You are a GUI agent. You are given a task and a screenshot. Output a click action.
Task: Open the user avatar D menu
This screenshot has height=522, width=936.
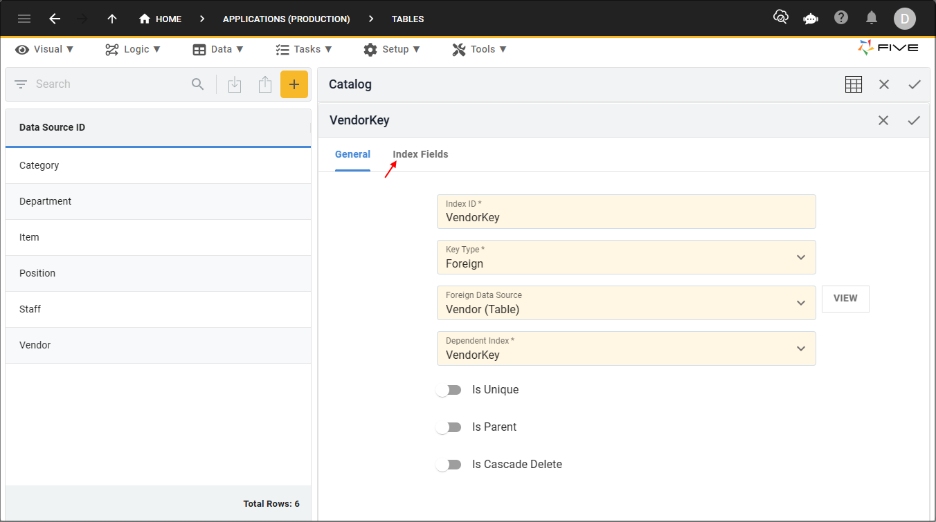pos(905,19)
